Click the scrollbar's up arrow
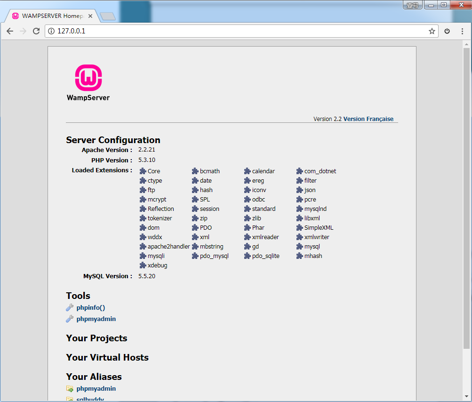Image resolution: width=472 pixels, height=402 pixels. (x=466, y=44)
